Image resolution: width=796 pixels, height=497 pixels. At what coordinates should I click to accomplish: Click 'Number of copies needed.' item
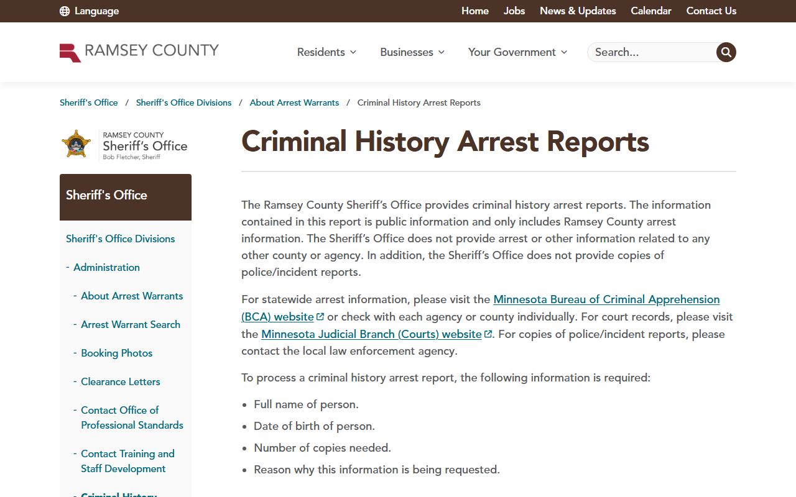pyautogui.click(x=322, y=448)
